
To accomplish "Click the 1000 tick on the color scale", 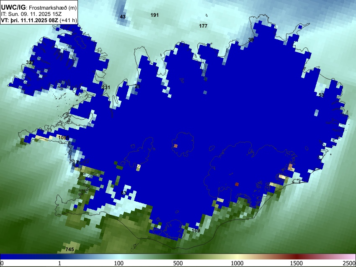I will coord(237,263).
